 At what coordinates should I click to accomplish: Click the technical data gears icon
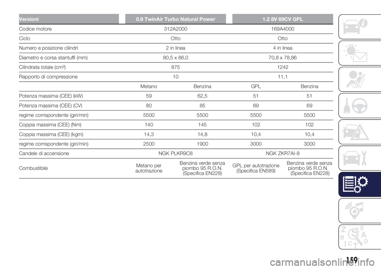point(356,184)
